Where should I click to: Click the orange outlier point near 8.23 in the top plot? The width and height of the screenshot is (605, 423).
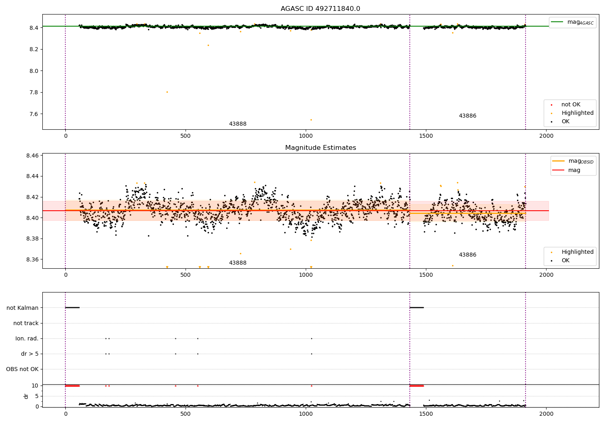[208, 45]
